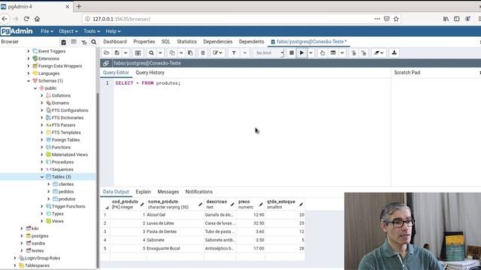The width and height of the screenshot is (481, 270).
Task: Select the Login/Group Roles tree item
Action: 42,258
